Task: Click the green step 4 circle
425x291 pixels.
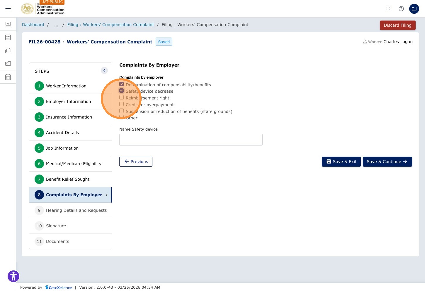Action: [39, 133]
